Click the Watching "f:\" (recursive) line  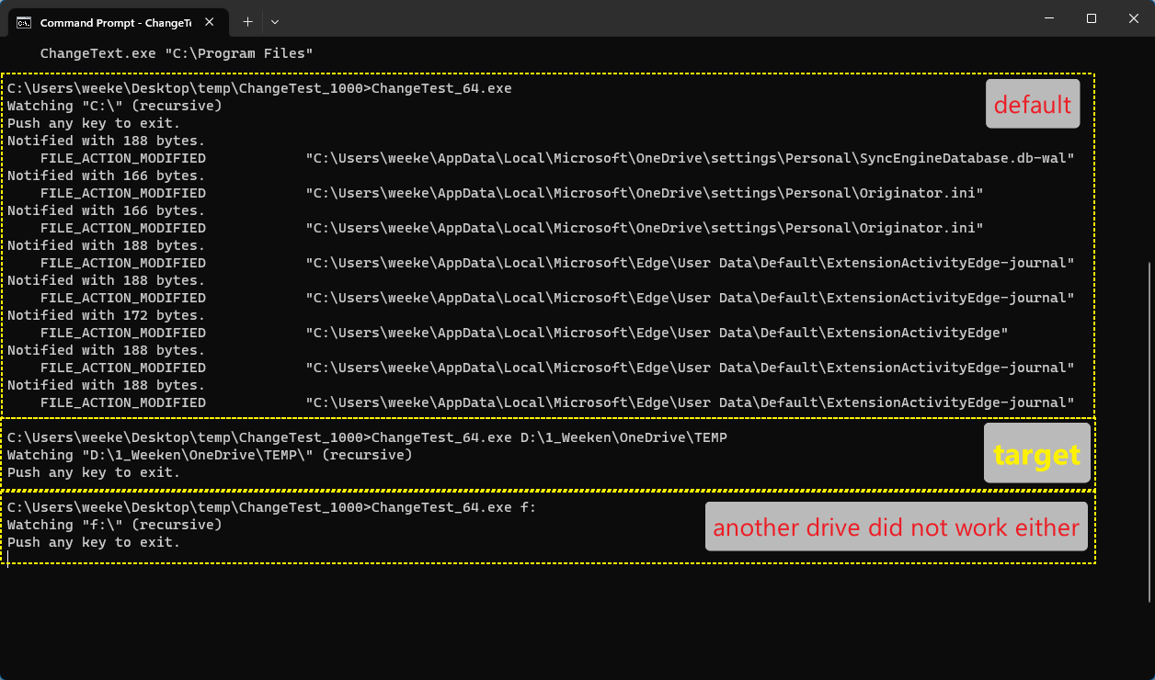[115, 525]
